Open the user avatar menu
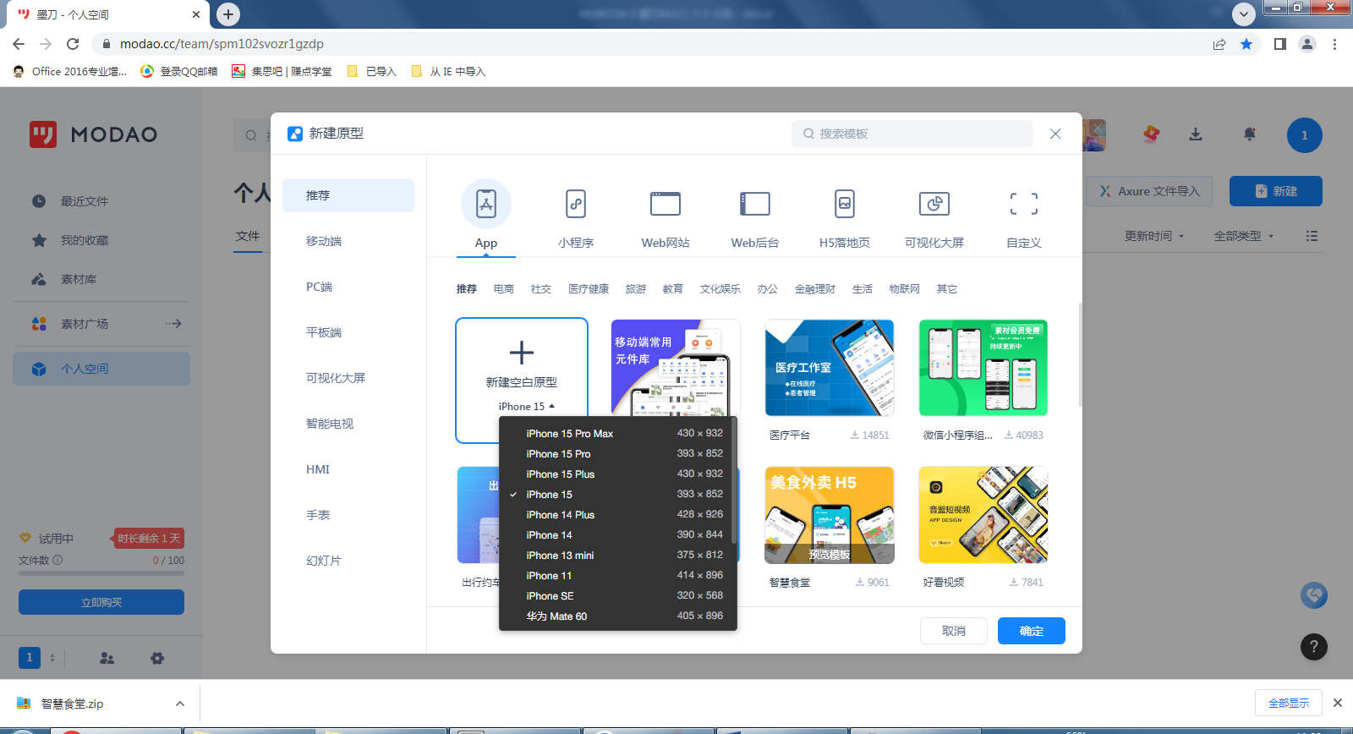The image size is (1353, 734). click(x=1305, y=135)
